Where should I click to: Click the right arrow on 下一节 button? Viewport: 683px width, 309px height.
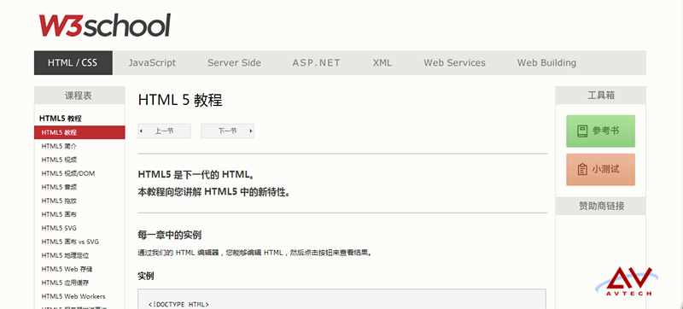[x=250, y=131]
